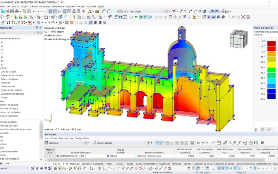
Task: Click the previous load case arrow
Action: pos(167,11)
